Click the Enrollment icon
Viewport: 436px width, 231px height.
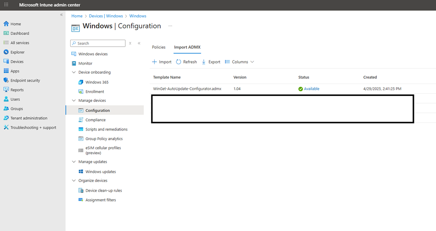(x=81, y=92)
